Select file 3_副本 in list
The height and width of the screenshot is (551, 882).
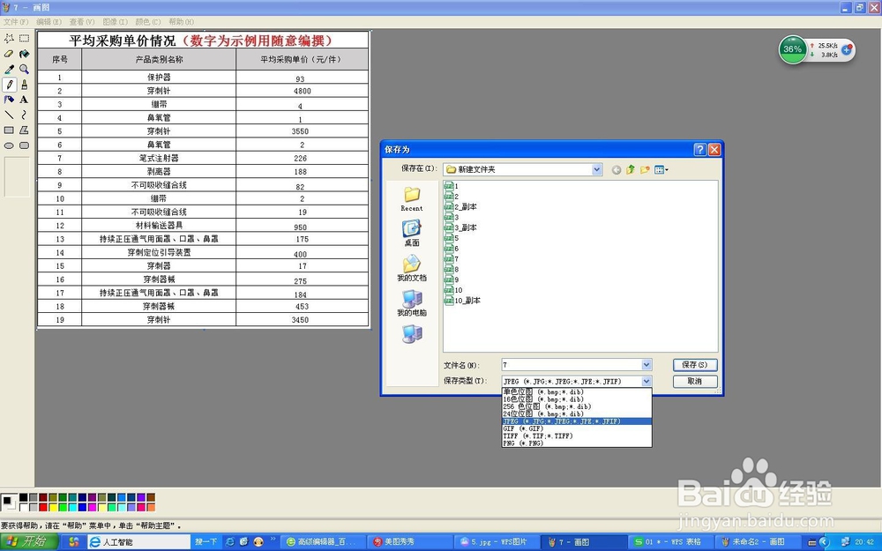pyautogui.click(x=460, y=227)
